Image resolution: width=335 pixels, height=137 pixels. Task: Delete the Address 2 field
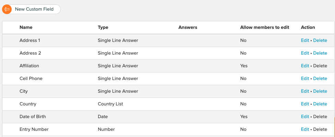(320, 53)
